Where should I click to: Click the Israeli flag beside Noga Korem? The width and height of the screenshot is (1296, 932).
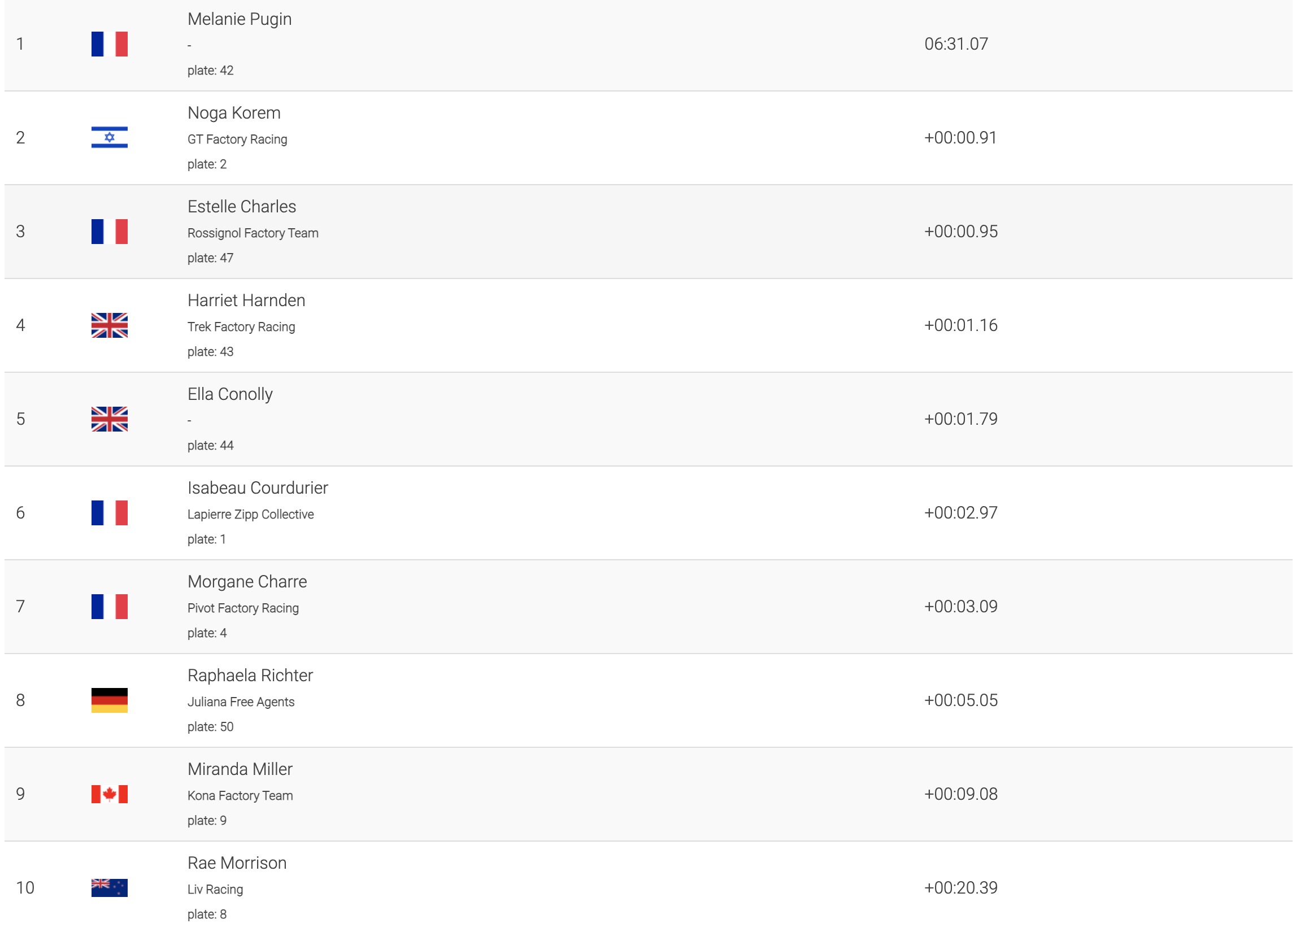[109, 138]
